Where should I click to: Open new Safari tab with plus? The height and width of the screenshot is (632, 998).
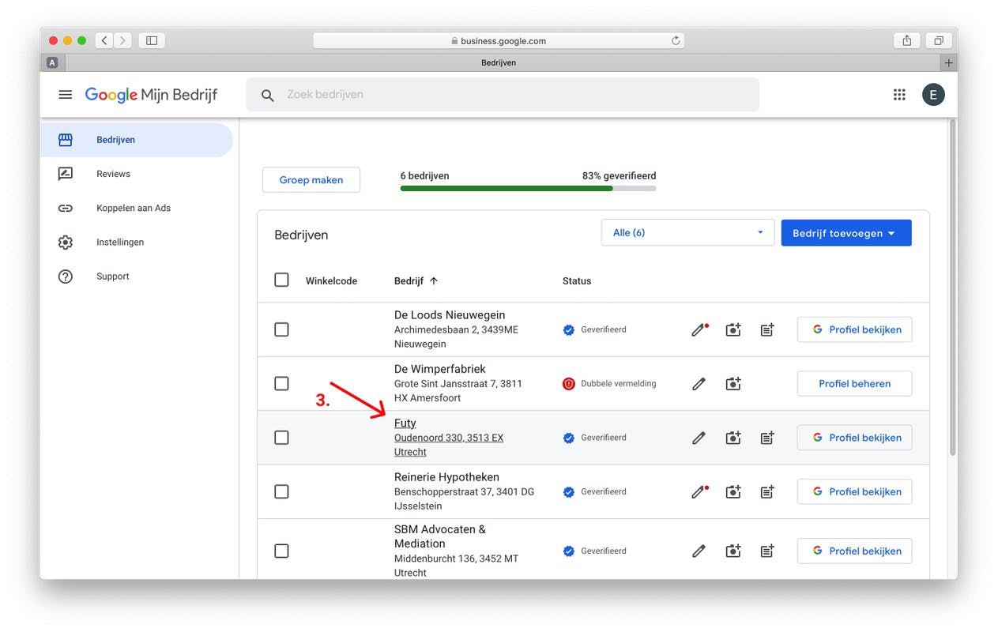pyautogui.click(x=949, y=62)
